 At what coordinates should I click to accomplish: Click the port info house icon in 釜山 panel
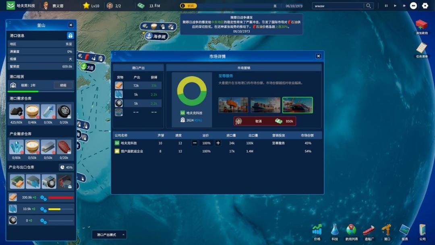pyautogui.click(x=70, y=35)
